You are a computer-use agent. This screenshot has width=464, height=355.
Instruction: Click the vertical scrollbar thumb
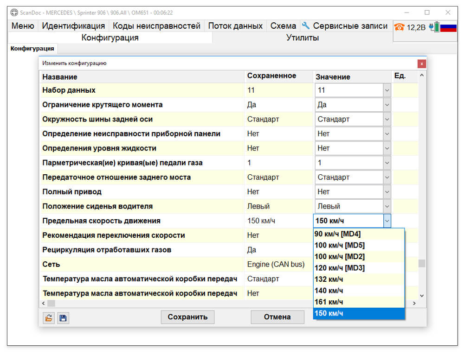click(422, 263)
